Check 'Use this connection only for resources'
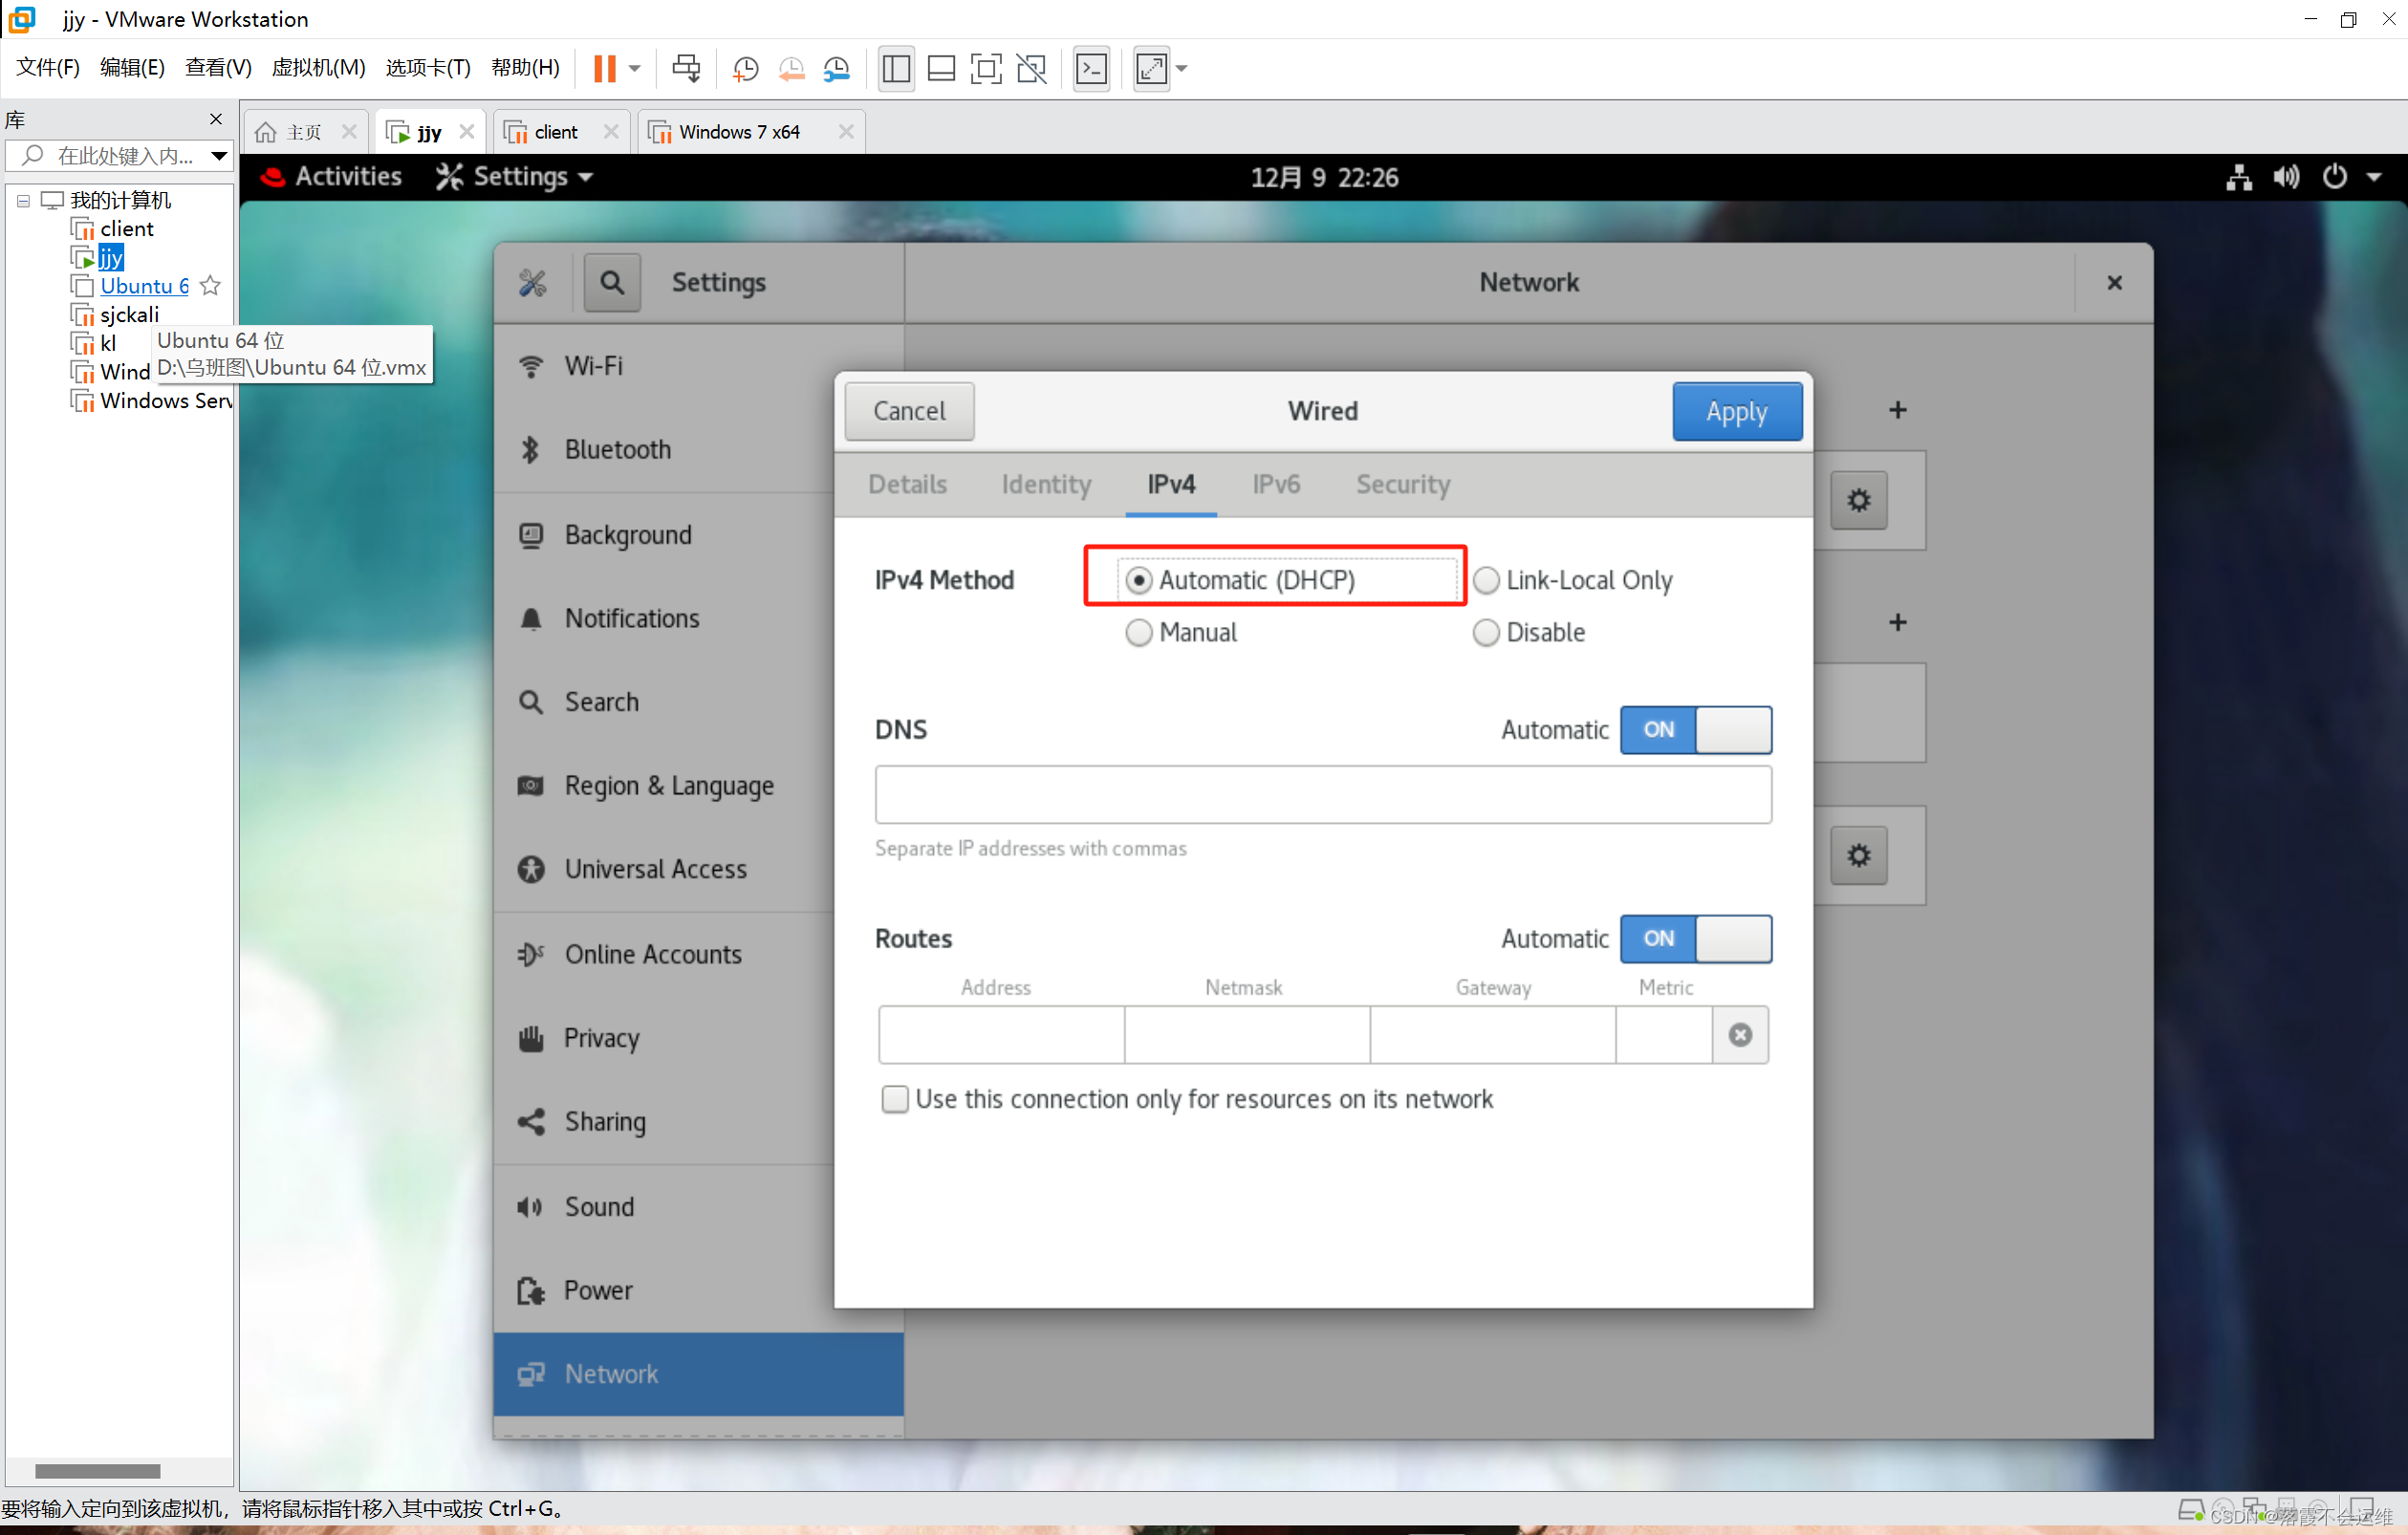 pyautogui.click(x=895, y=1099)
